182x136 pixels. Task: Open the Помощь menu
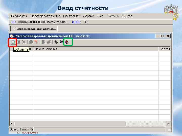point(113,16)
